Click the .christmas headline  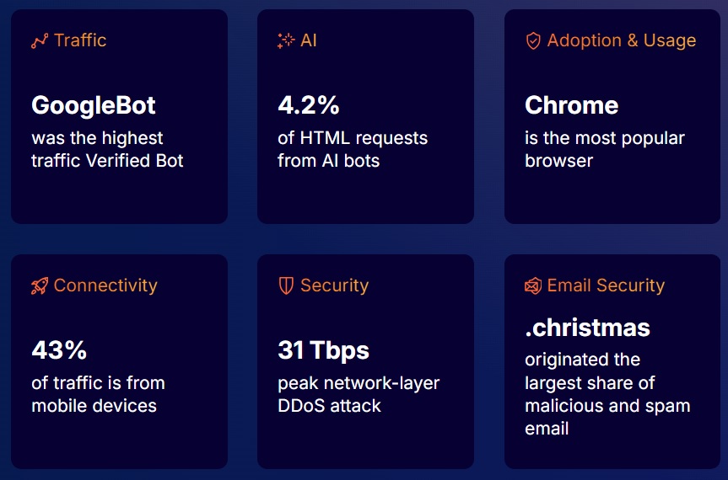[587, 328]
